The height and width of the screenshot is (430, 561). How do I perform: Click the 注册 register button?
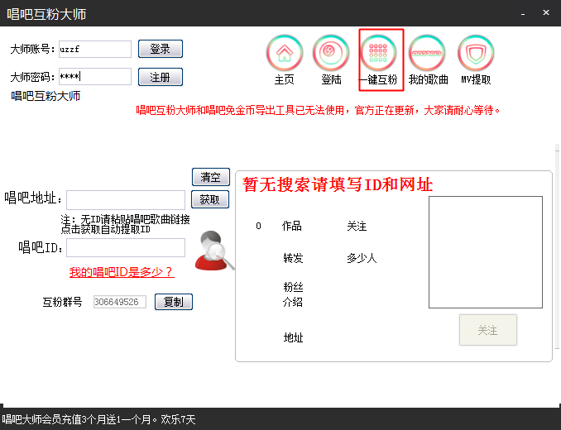point(161,77)
